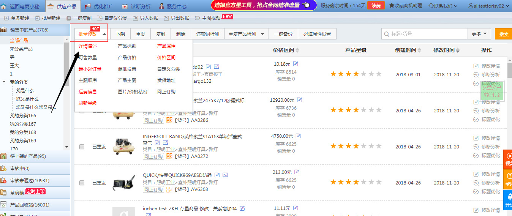
Task: Click the person icon for 服务中心
Action: 161,6
